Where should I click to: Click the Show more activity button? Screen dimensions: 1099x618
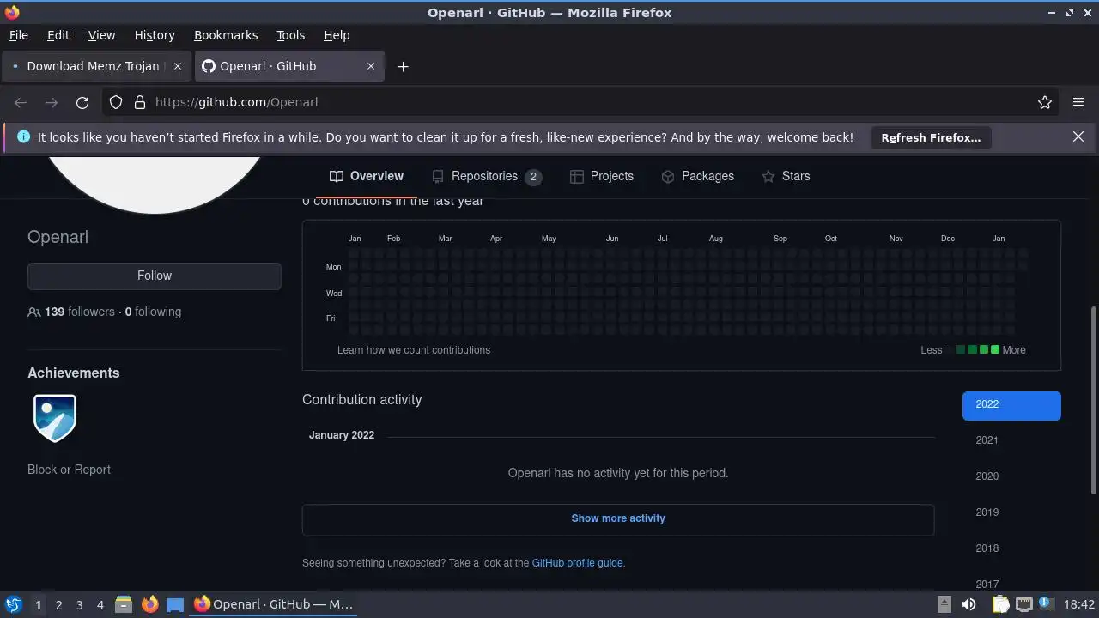pos(618,518)
